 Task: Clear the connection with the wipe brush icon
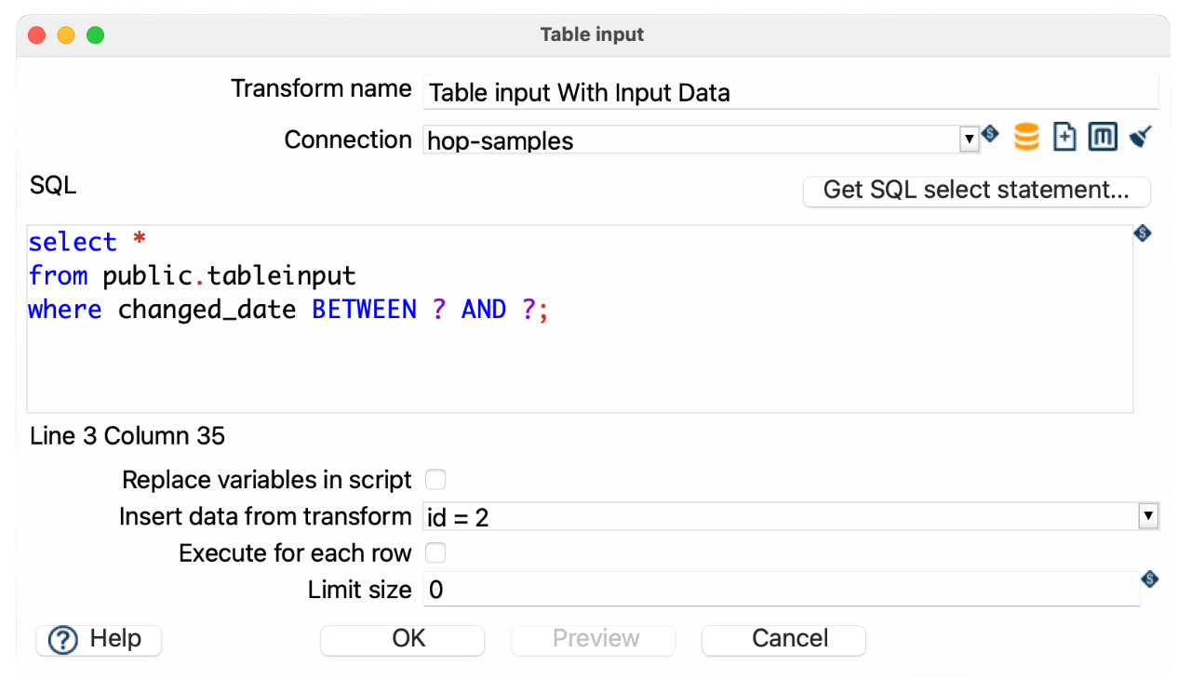tap(1140, 137)
